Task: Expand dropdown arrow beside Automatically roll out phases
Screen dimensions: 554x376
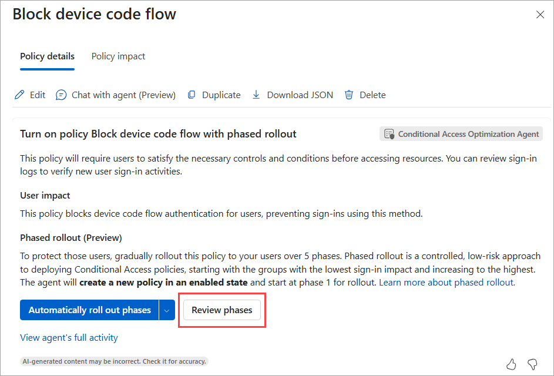Action: 167,310
